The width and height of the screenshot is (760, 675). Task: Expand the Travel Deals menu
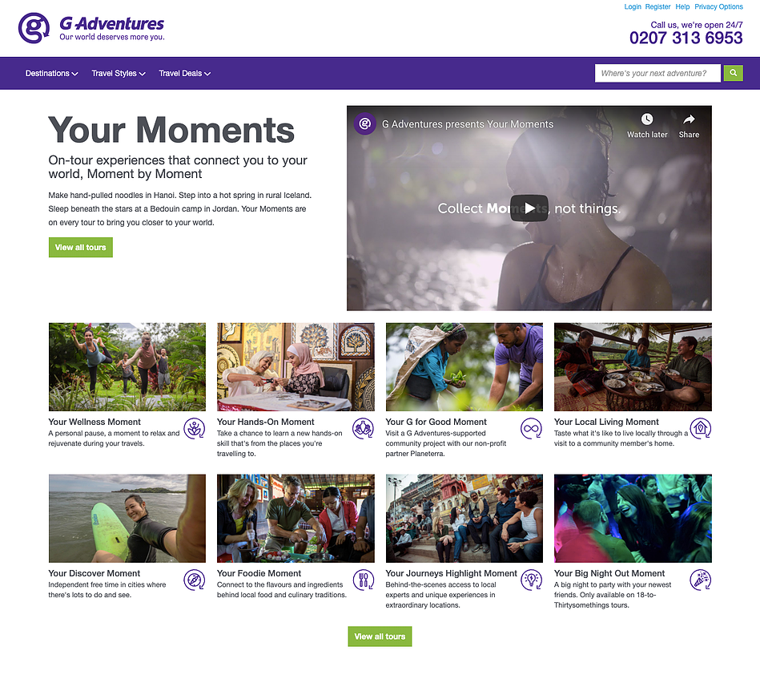(185, 73)
